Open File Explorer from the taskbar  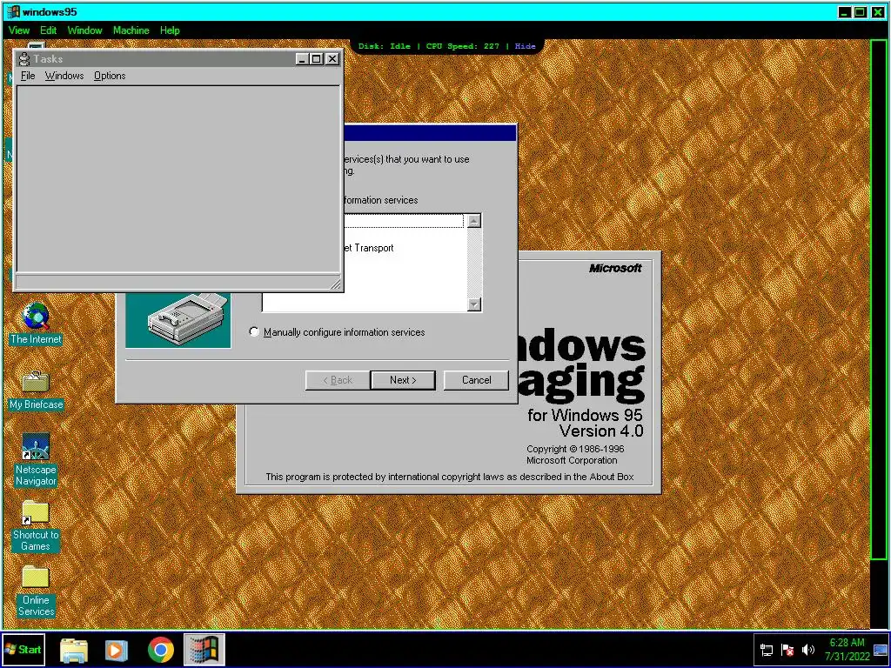coord(74,649)
